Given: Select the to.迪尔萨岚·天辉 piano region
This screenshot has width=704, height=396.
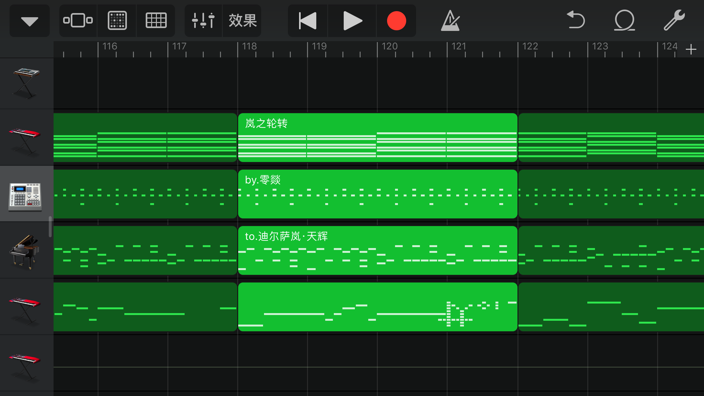Looking at the screenshot, I should point(378,250).
